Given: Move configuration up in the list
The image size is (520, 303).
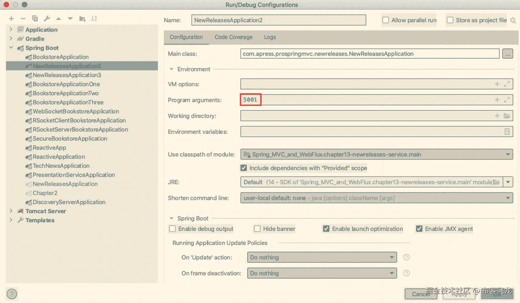Looking at the screenshot, I should coord(58,19).
